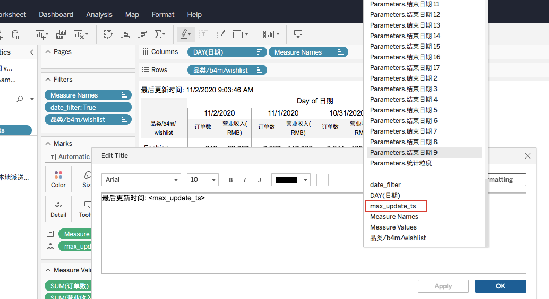Image resolution: width=549 pixels, height=299 pixels.
Task: Open the font size 10 dropdown
Action: [x=203, y=179]
